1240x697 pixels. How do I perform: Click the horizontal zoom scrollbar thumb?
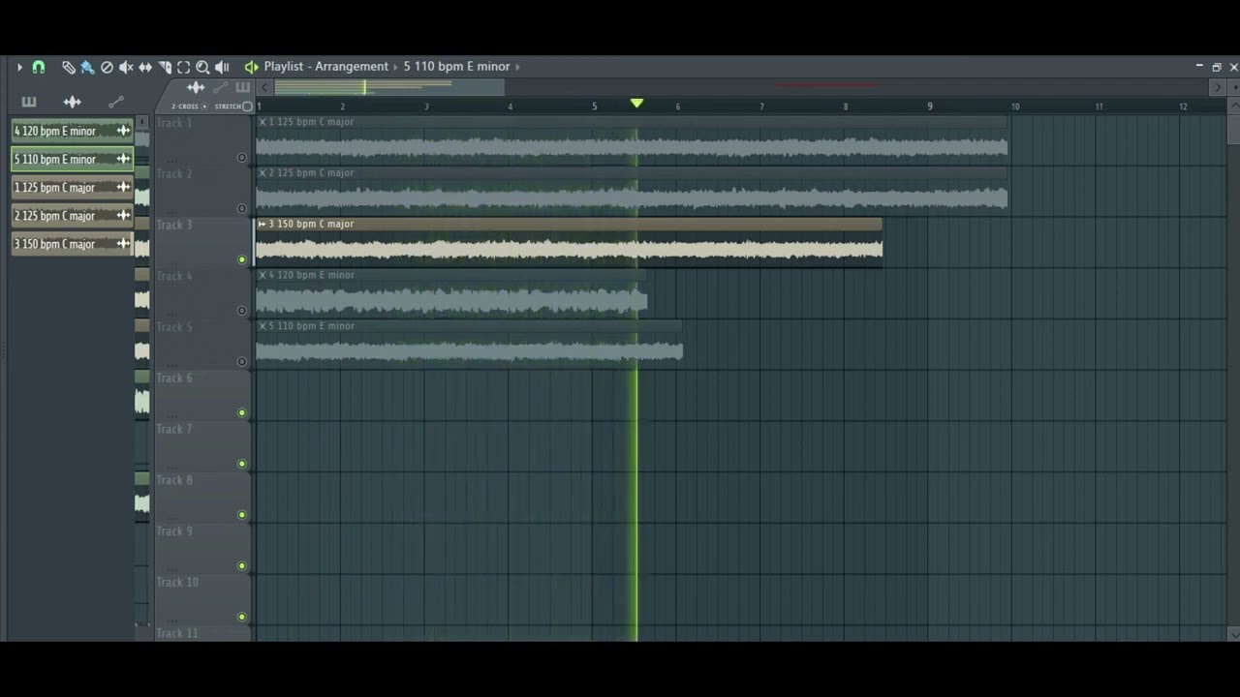tap(388, 87)
